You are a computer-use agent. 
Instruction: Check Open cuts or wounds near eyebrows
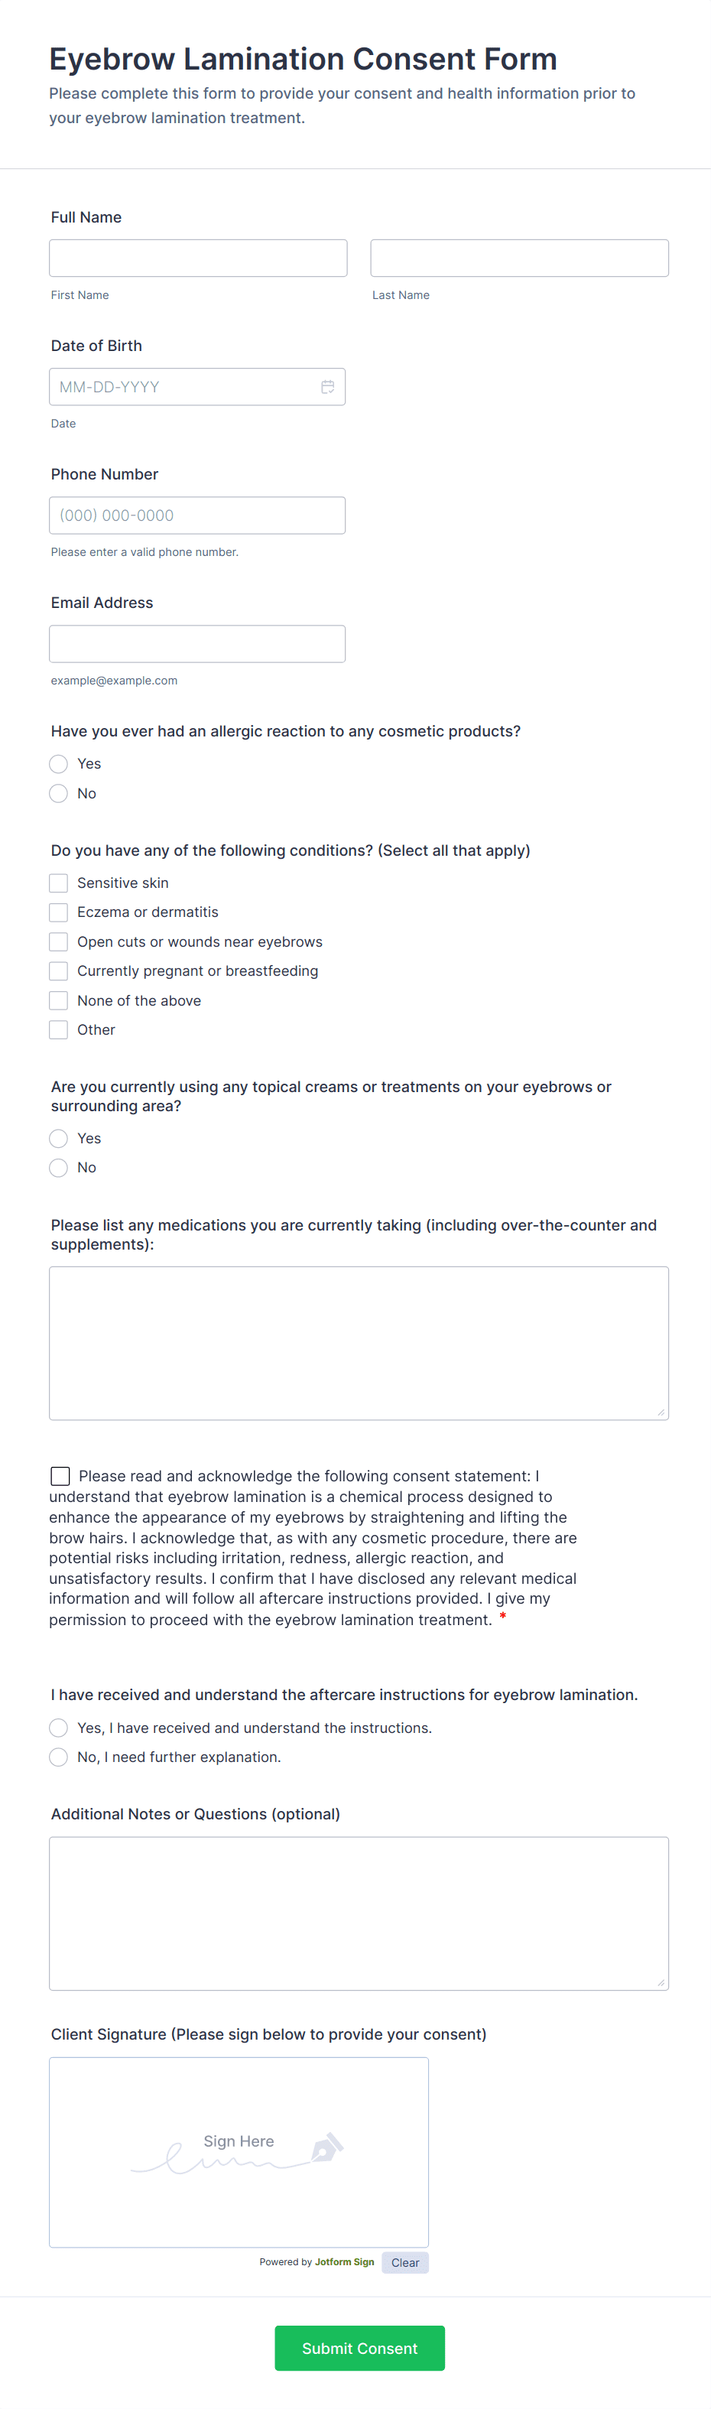pos(58,941)
